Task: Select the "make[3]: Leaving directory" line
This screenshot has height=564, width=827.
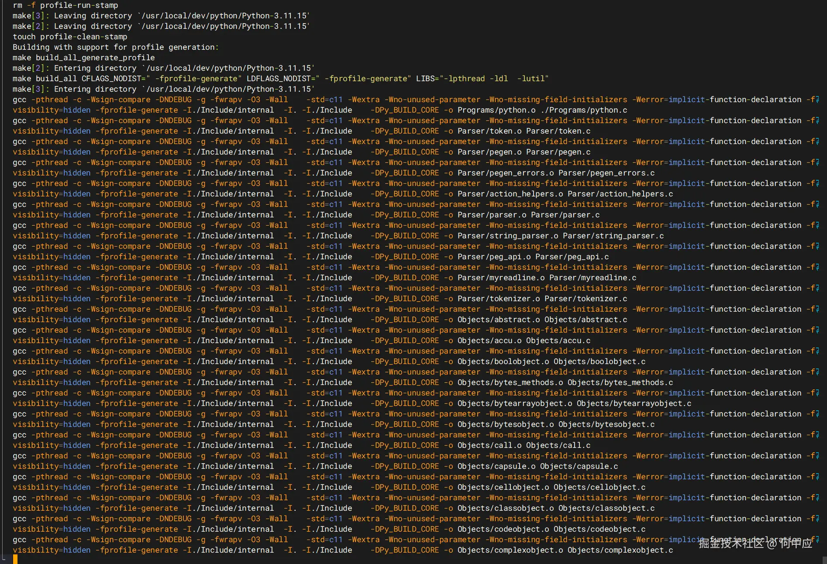Action: click(x=161, y=16)
